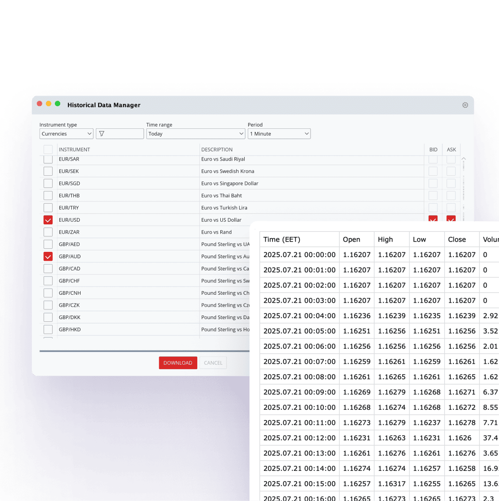Check the GBP/CAD instrument checkbox
Viewport: 499px width, 501px height.
[x=48, y=269]
